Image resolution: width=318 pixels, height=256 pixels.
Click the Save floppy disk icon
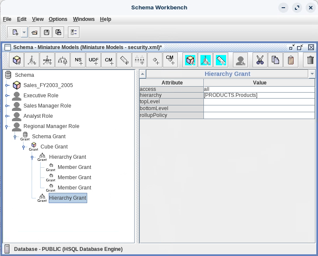coord(47,32)
